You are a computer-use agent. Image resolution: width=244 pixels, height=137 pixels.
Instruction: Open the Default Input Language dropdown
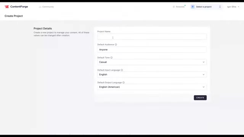pos(152,75)
